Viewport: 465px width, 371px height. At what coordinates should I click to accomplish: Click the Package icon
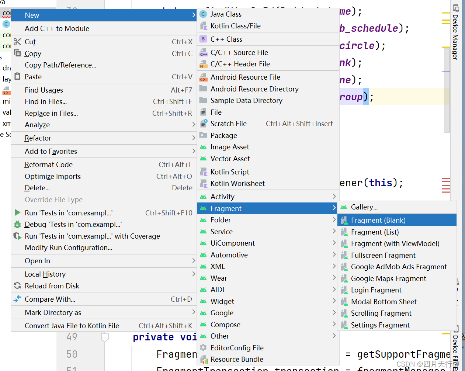[x=203, y=135]
